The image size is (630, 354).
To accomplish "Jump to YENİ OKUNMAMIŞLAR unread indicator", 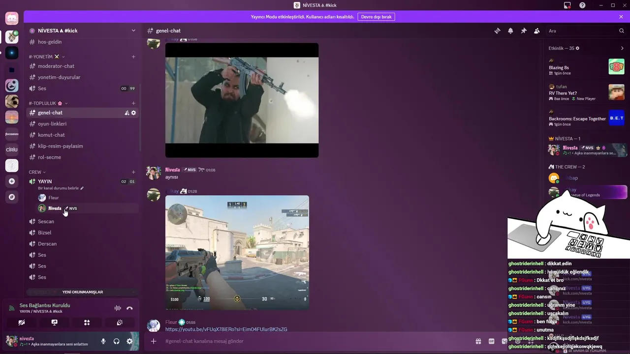I will click(x=83, y=292).
